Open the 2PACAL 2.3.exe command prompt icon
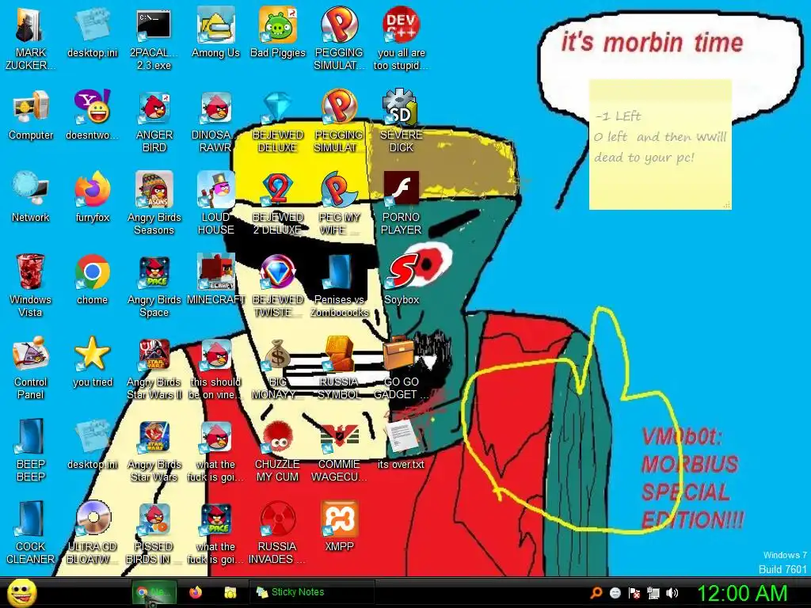 154,38
